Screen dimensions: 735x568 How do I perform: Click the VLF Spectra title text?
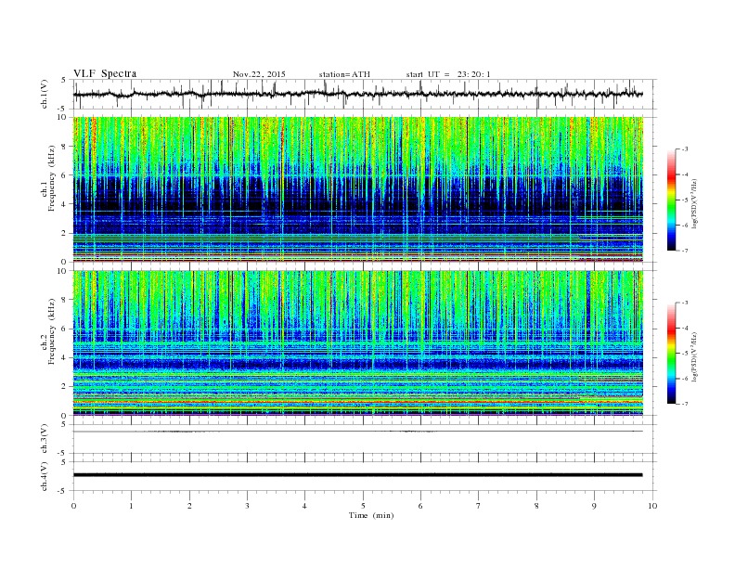(105, 73)
